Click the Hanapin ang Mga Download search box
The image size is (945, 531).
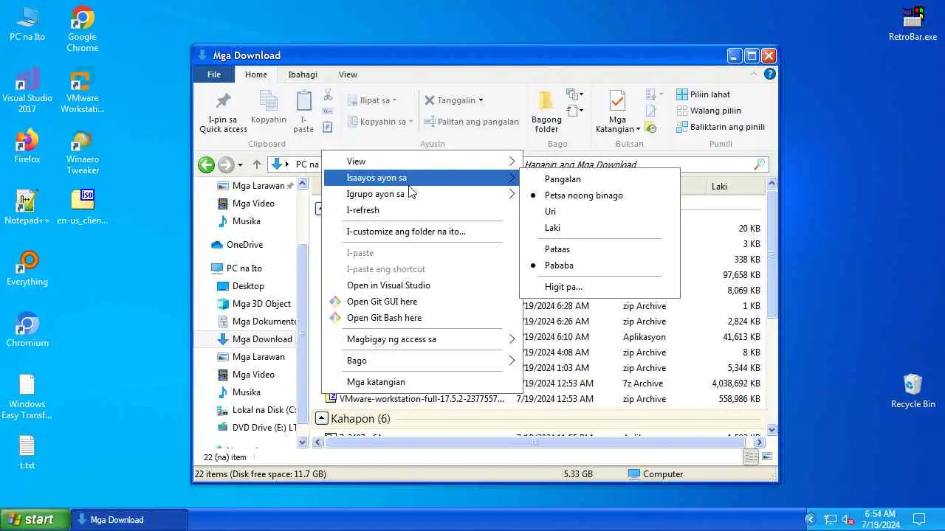coord(647,164)
